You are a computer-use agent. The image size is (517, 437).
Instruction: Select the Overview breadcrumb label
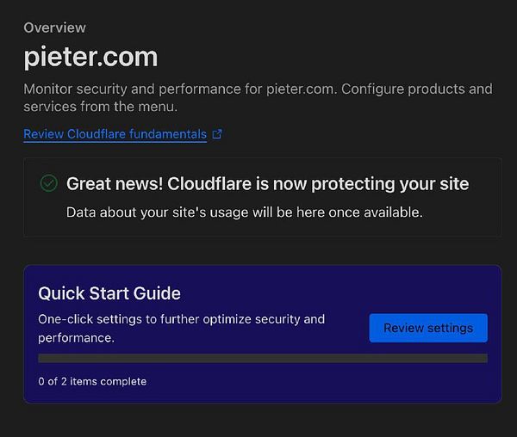click(54, 28)
